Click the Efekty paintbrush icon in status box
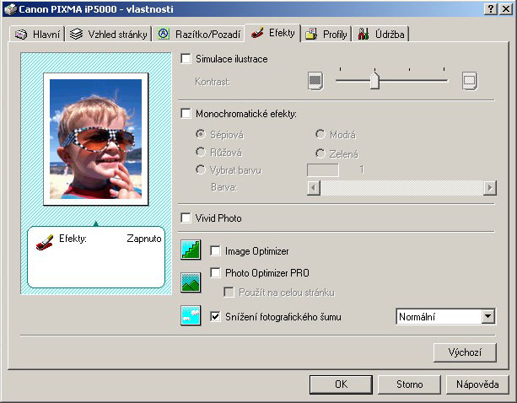 click(44, 239)
